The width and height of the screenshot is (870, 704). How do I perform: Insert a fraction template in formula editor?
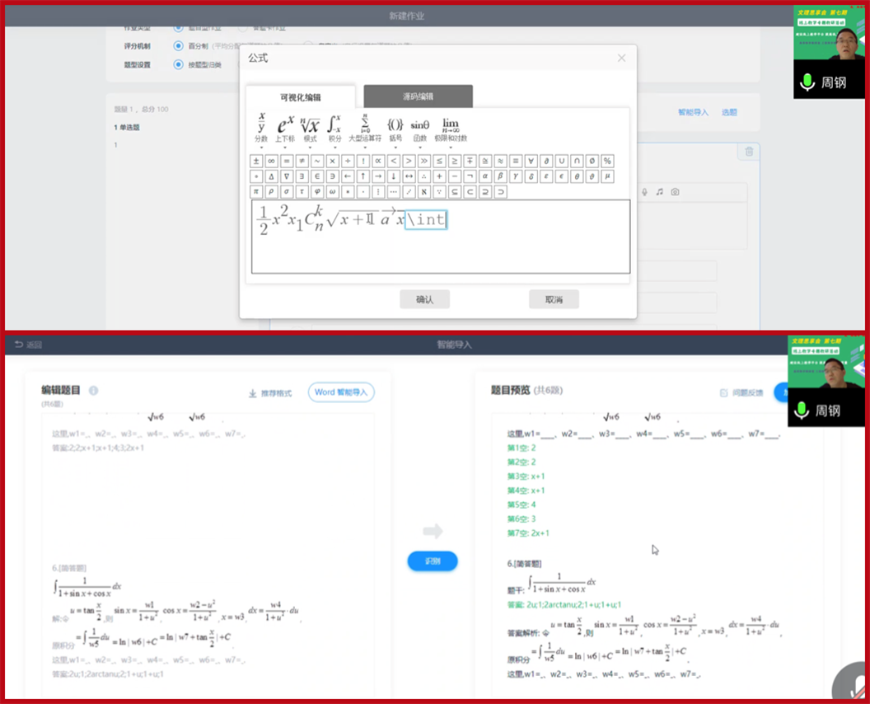pos(261,126)
